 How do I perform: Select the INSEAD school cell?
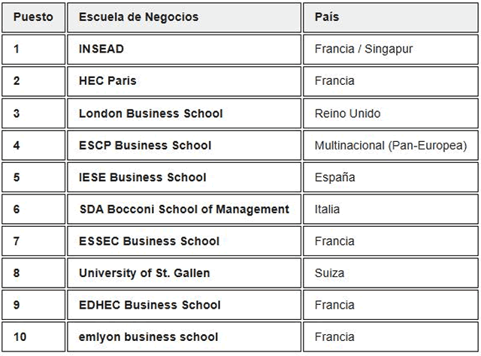pos(101,49)
